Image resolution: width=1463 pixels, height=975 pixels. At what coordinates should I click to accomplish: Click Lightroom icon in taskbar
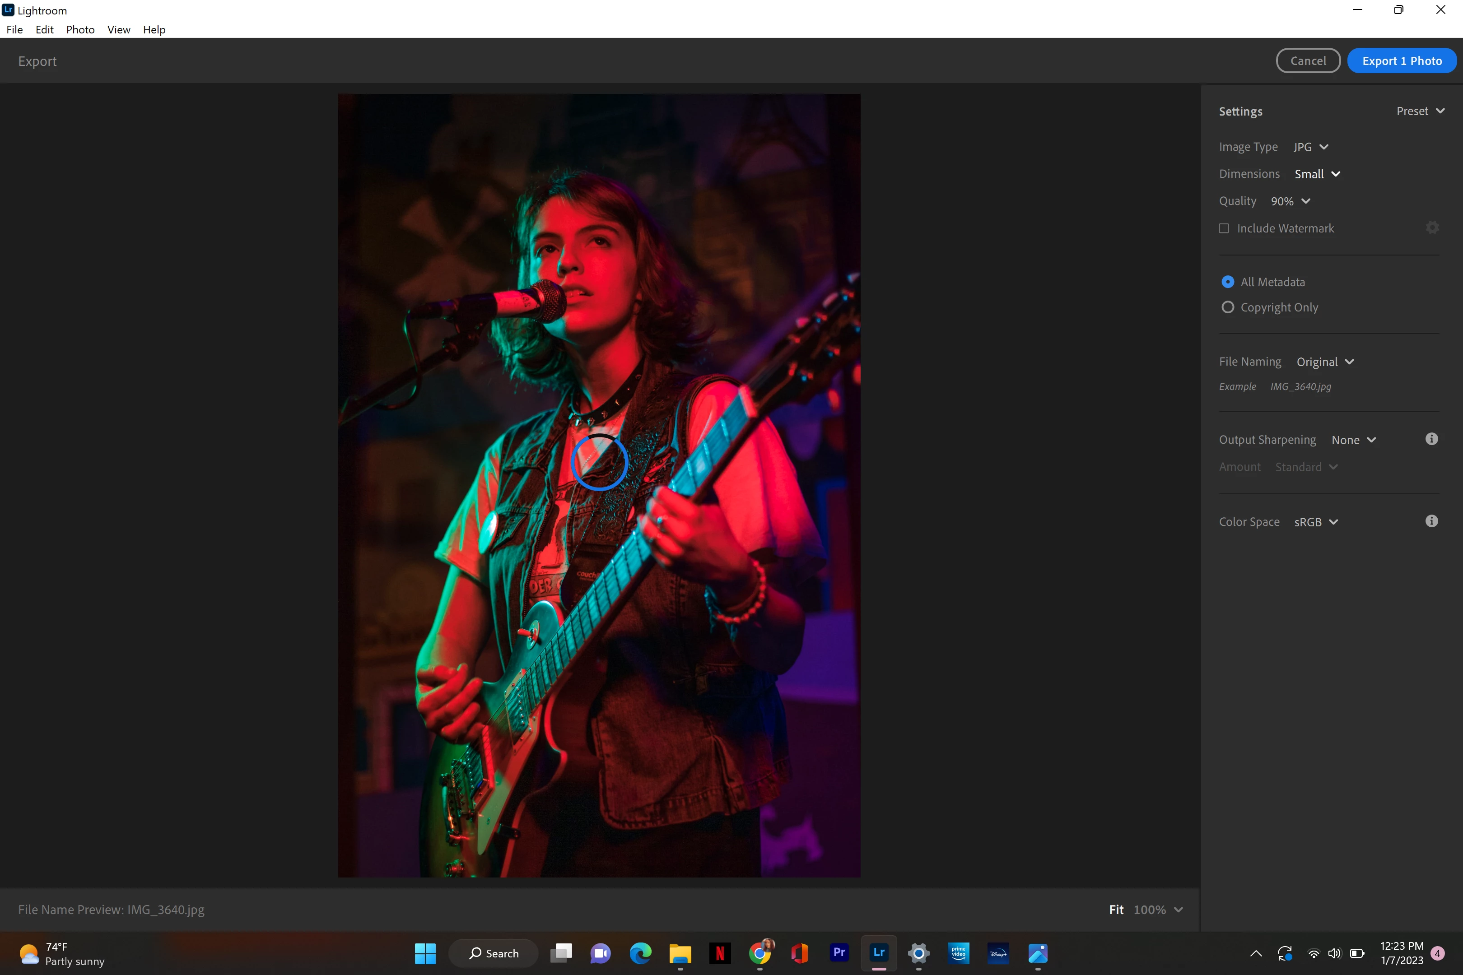(x=878, y=952)
